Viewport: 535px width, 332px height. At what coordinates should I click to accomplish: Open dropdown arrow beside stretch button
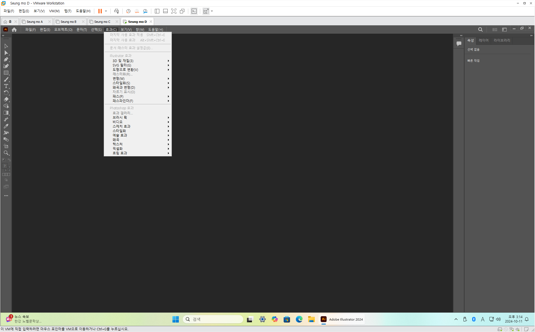(212, 11)
